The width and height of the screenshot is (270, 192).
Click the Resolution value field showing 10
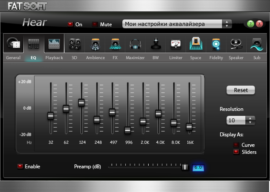click(x=236, y=120)
